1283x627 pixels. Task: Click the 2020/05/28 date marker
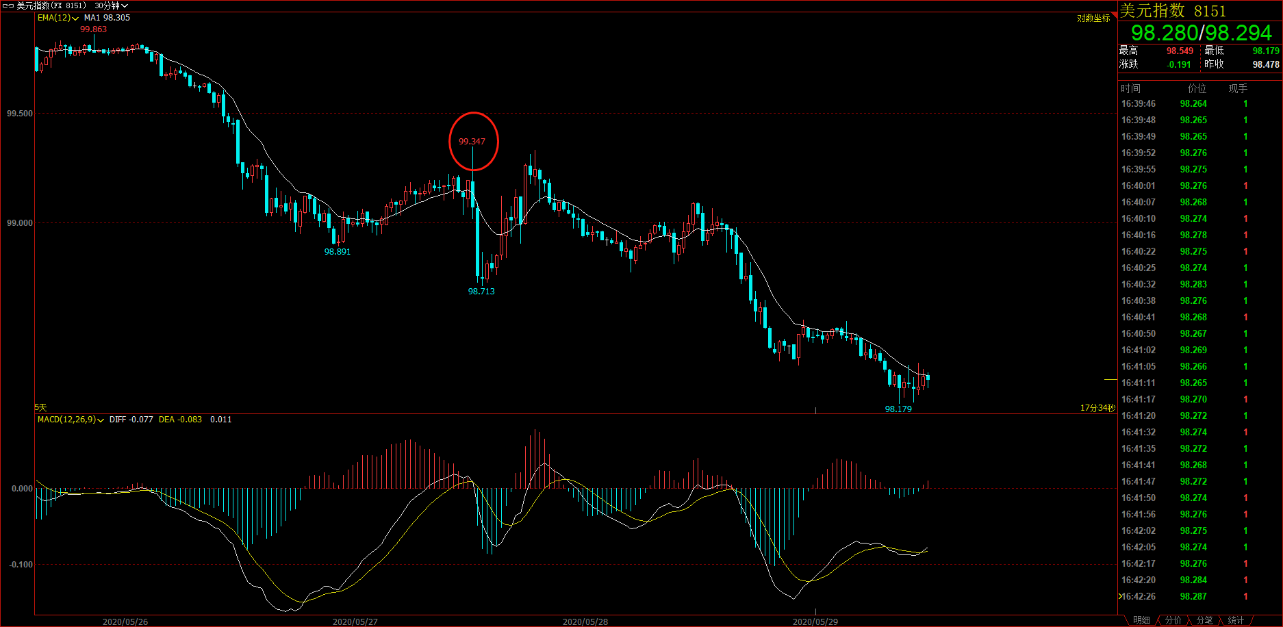click(585, 622)
